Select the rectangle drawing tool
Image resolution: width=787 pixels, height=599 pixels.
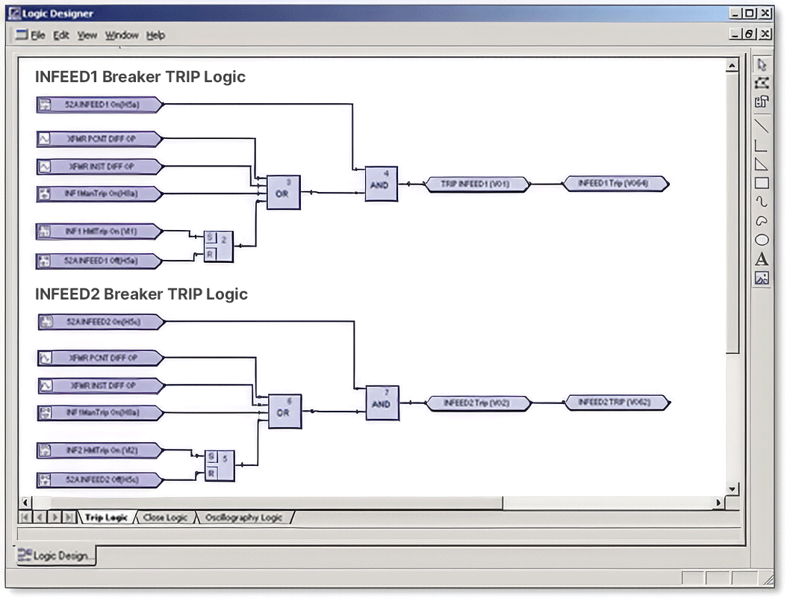click(762, 183)
